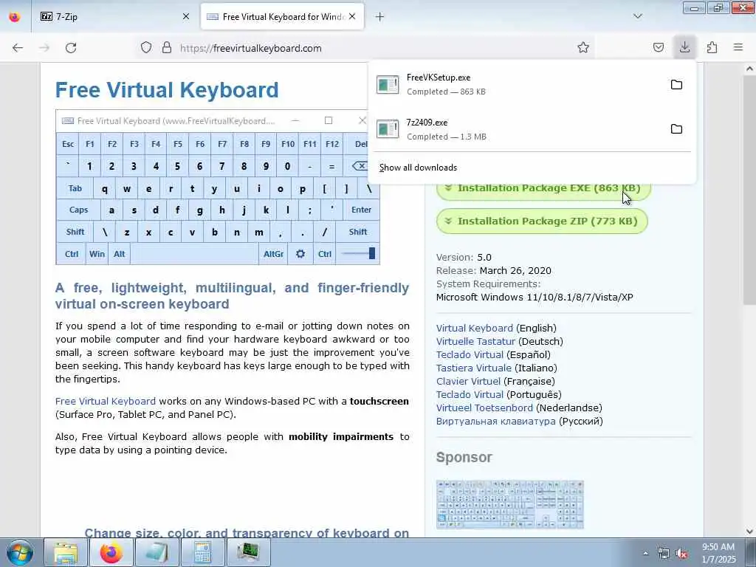The width and height of the screenshot is (756, 567).
Task: Click the backspace key in keyboard image
Action: tap(360, 166)
